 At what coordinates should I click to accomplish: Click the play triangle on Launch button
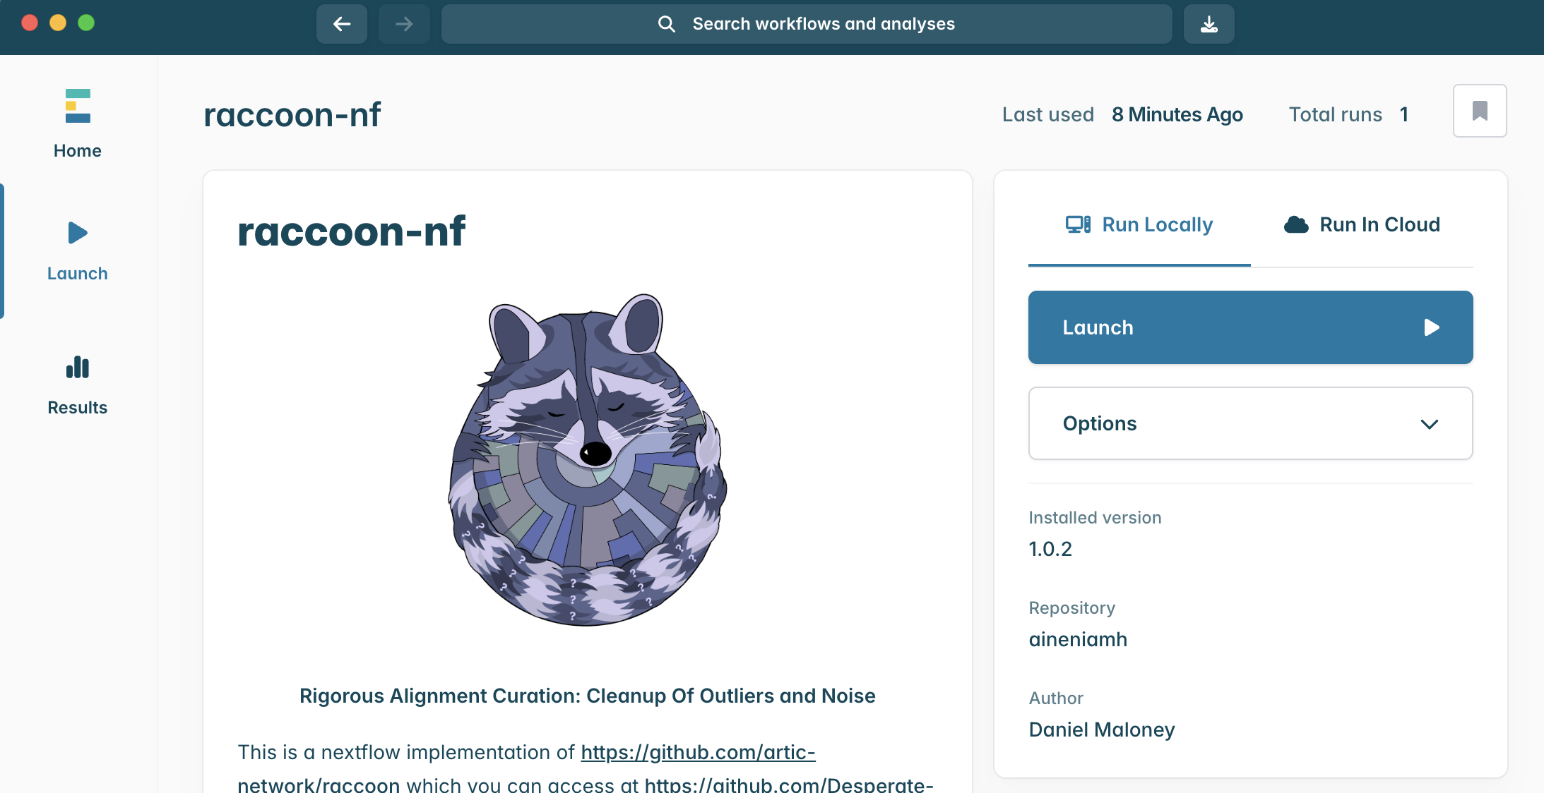(x=1432, y=327)
